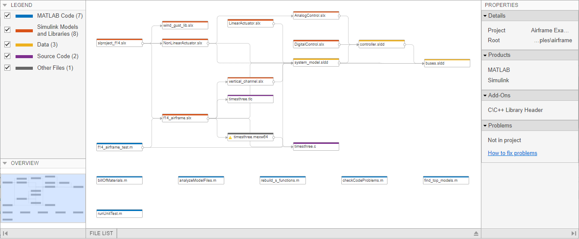Select the analyzeModelFiles.m node
This screenshot has width=579, height=239.
[x=201, y=180]
